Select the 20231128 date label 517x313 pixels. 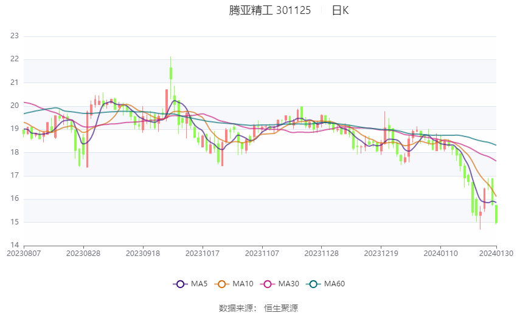point(321,252)
